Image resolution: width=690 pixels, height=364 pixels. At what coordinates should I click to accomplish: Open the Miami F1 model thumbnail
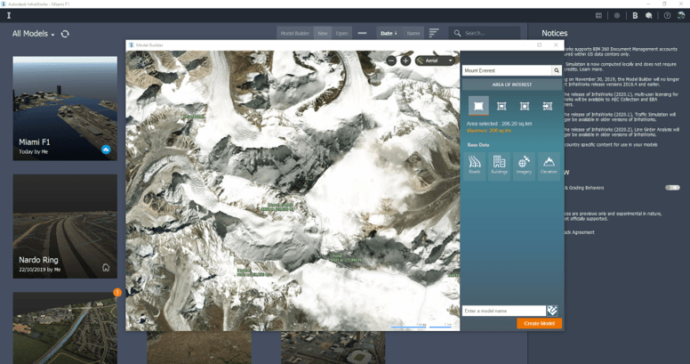(x=65, y=108)
